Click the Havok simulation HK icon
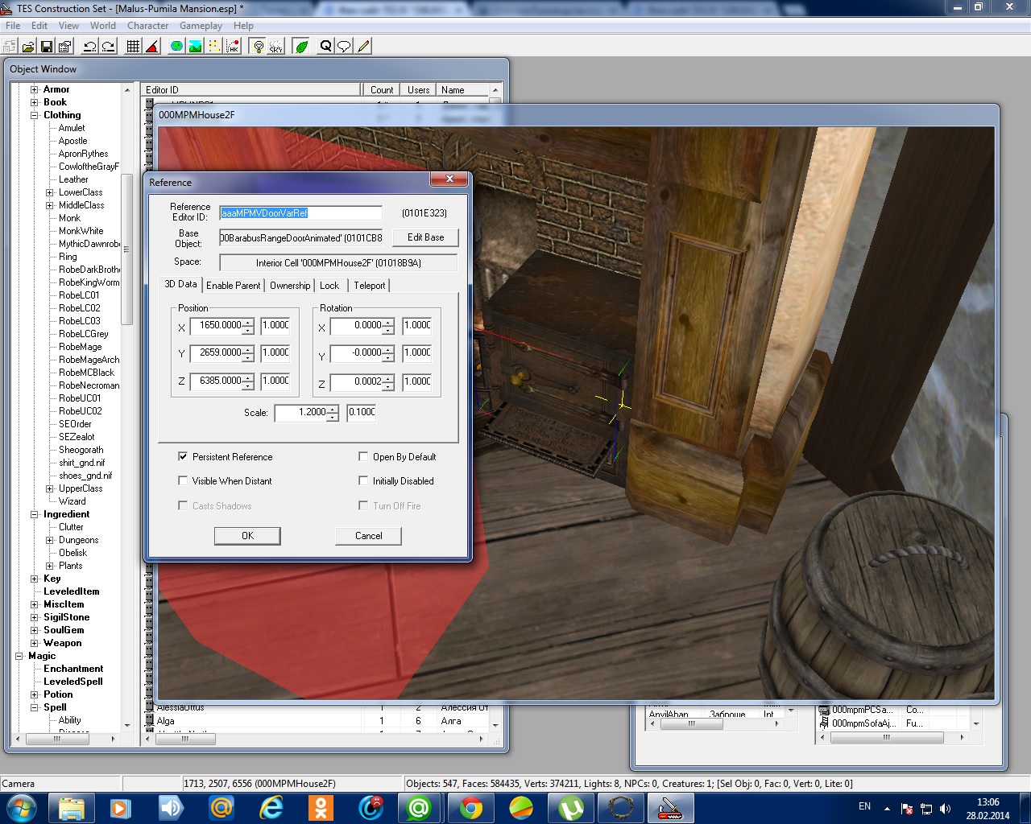 tap(233, 47)
